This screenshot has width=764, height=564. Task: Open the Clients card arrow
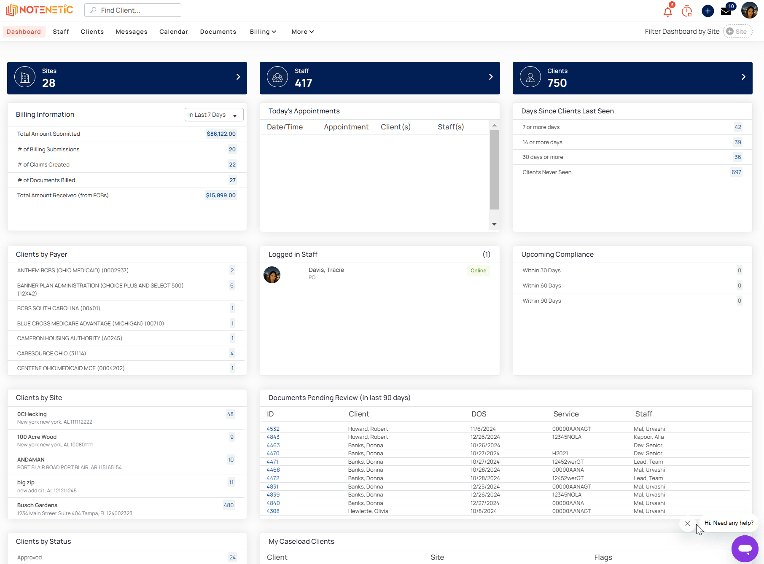[x=743, y=77]
